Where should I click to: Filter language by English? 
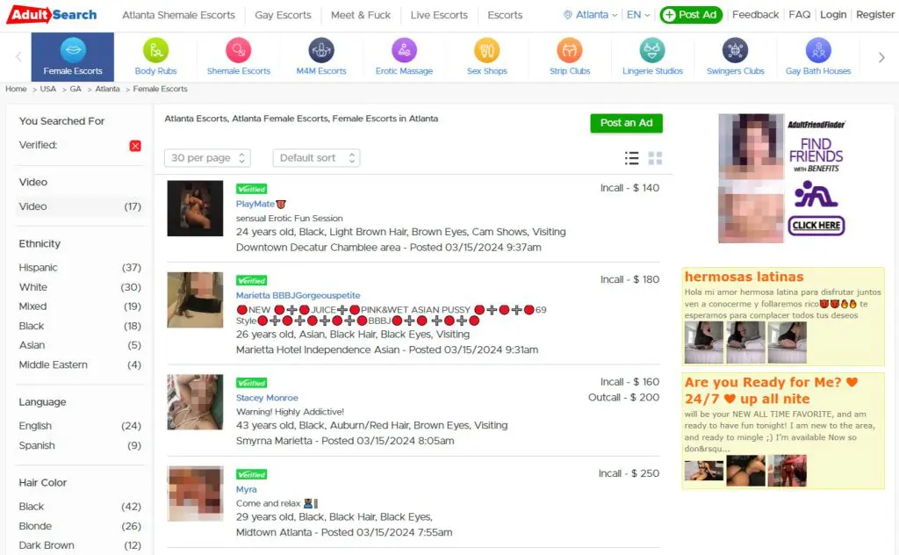pos(80,426)
